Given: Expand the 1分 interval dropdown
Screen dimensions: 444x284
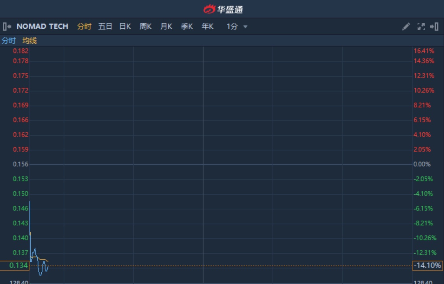Looking at the screenshot, I should tap(237, 27).
